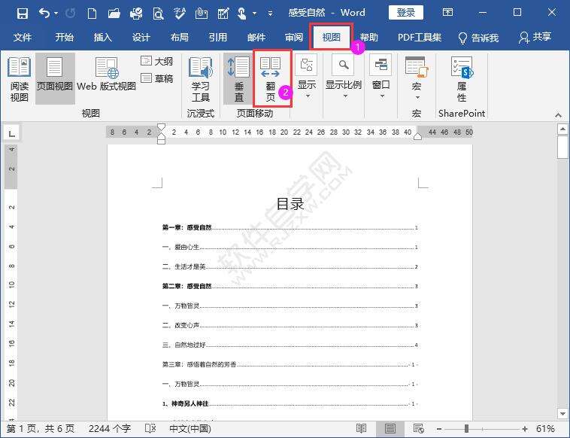570x438 pixels.
Task: Click the vertical scrollbar down arrow
Action: [562, 414]
